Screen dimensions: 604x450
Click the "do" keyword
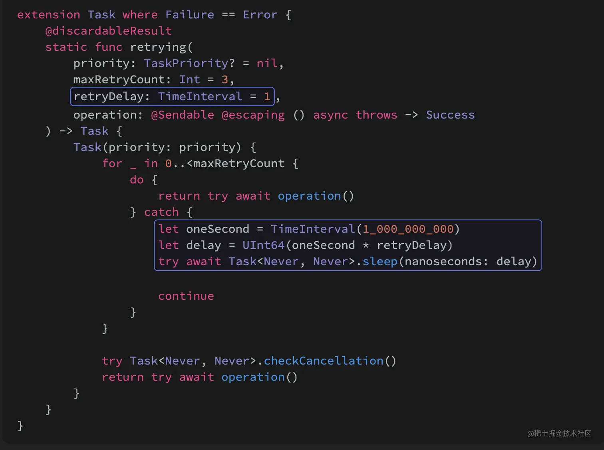coord(137,180)
